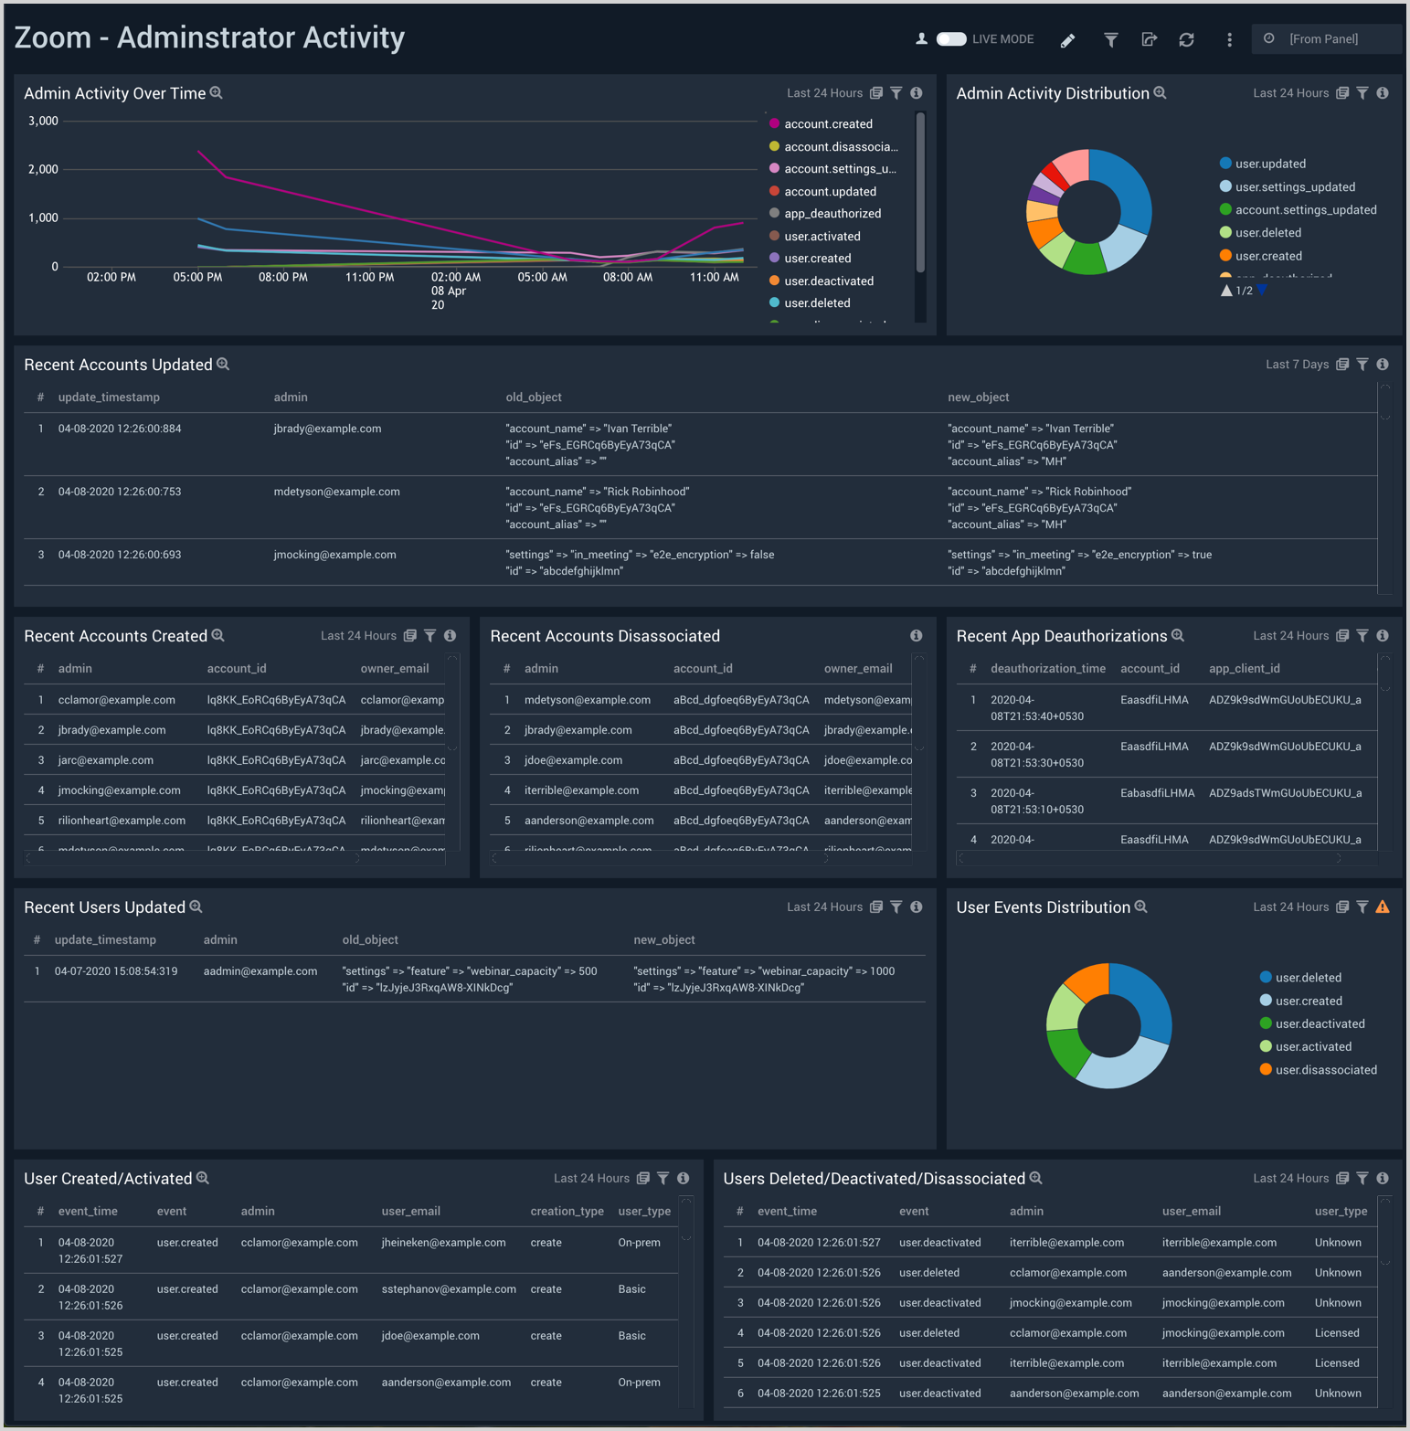Refresh the dashboard with the refresh icon
Viewport: 1410px width, 1431px height.
(1187, 39)
